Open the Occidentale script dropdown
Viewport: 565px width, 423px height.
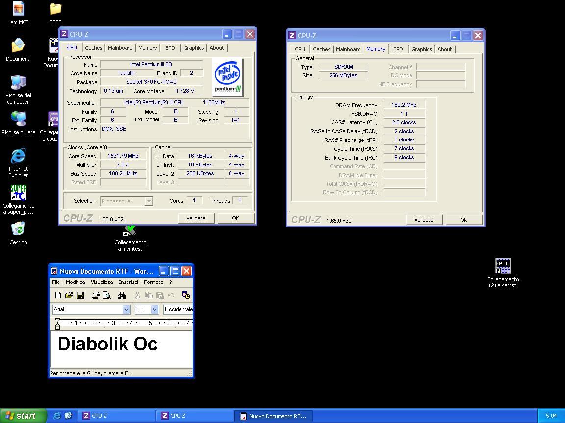click(179, 309)
